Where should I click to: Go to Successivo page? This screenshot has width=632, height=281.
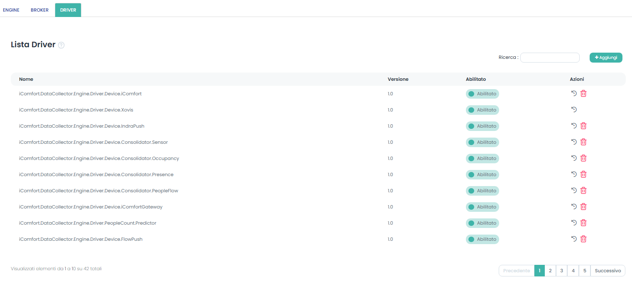tap(608, 271)
